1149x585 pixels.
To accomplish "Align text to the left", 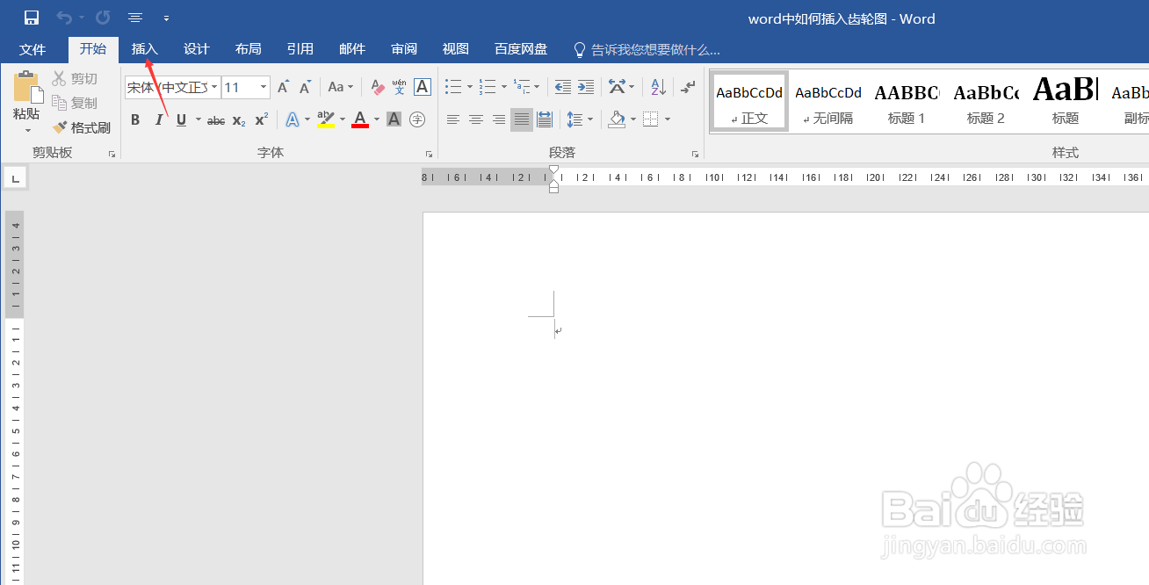I will click(453, 119).
